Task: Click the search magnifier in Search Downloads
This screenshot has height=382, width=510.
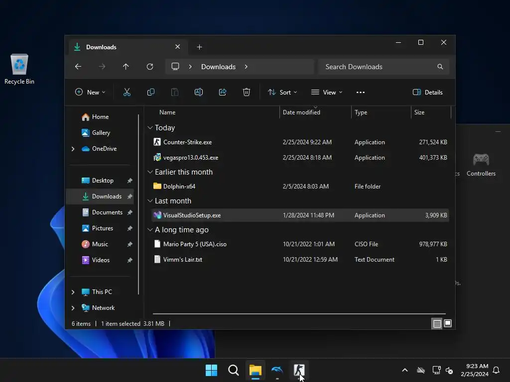Action: (440, 67)
